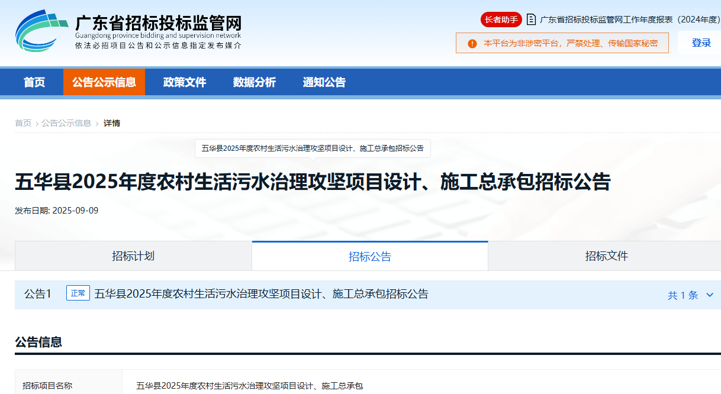Select the 公告公示信息 navigation item
The width and height of the screenshot is (721, 394).
point(104,82)
